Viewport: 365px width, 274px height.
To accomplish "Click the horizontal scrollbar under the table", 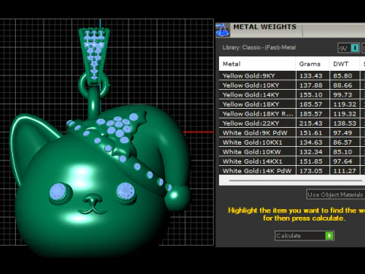I will click(x=295, y=180).
